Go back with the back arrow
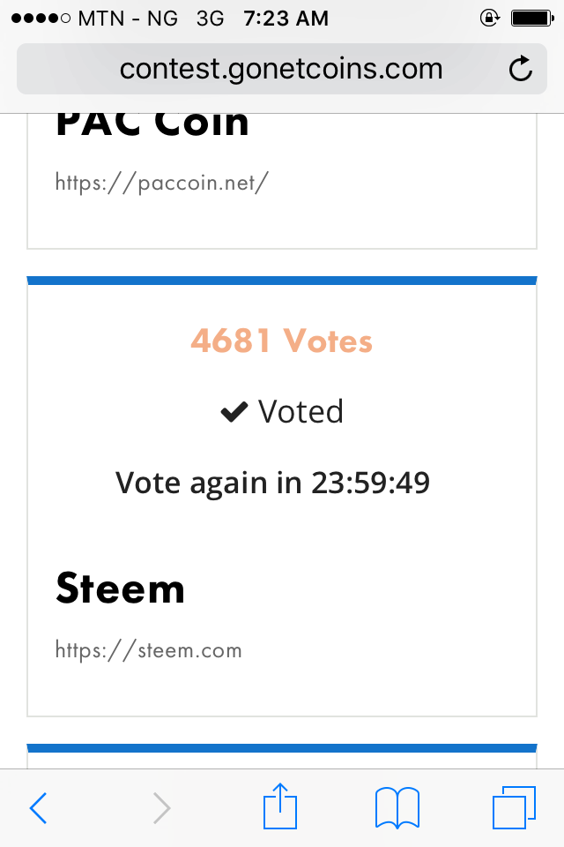The image size is (564, 847). point(38,807)
